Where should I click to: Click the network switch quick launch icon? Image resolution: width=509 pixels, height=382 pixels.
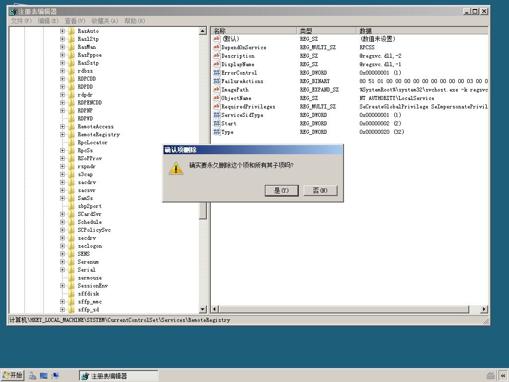pos(55,376)
